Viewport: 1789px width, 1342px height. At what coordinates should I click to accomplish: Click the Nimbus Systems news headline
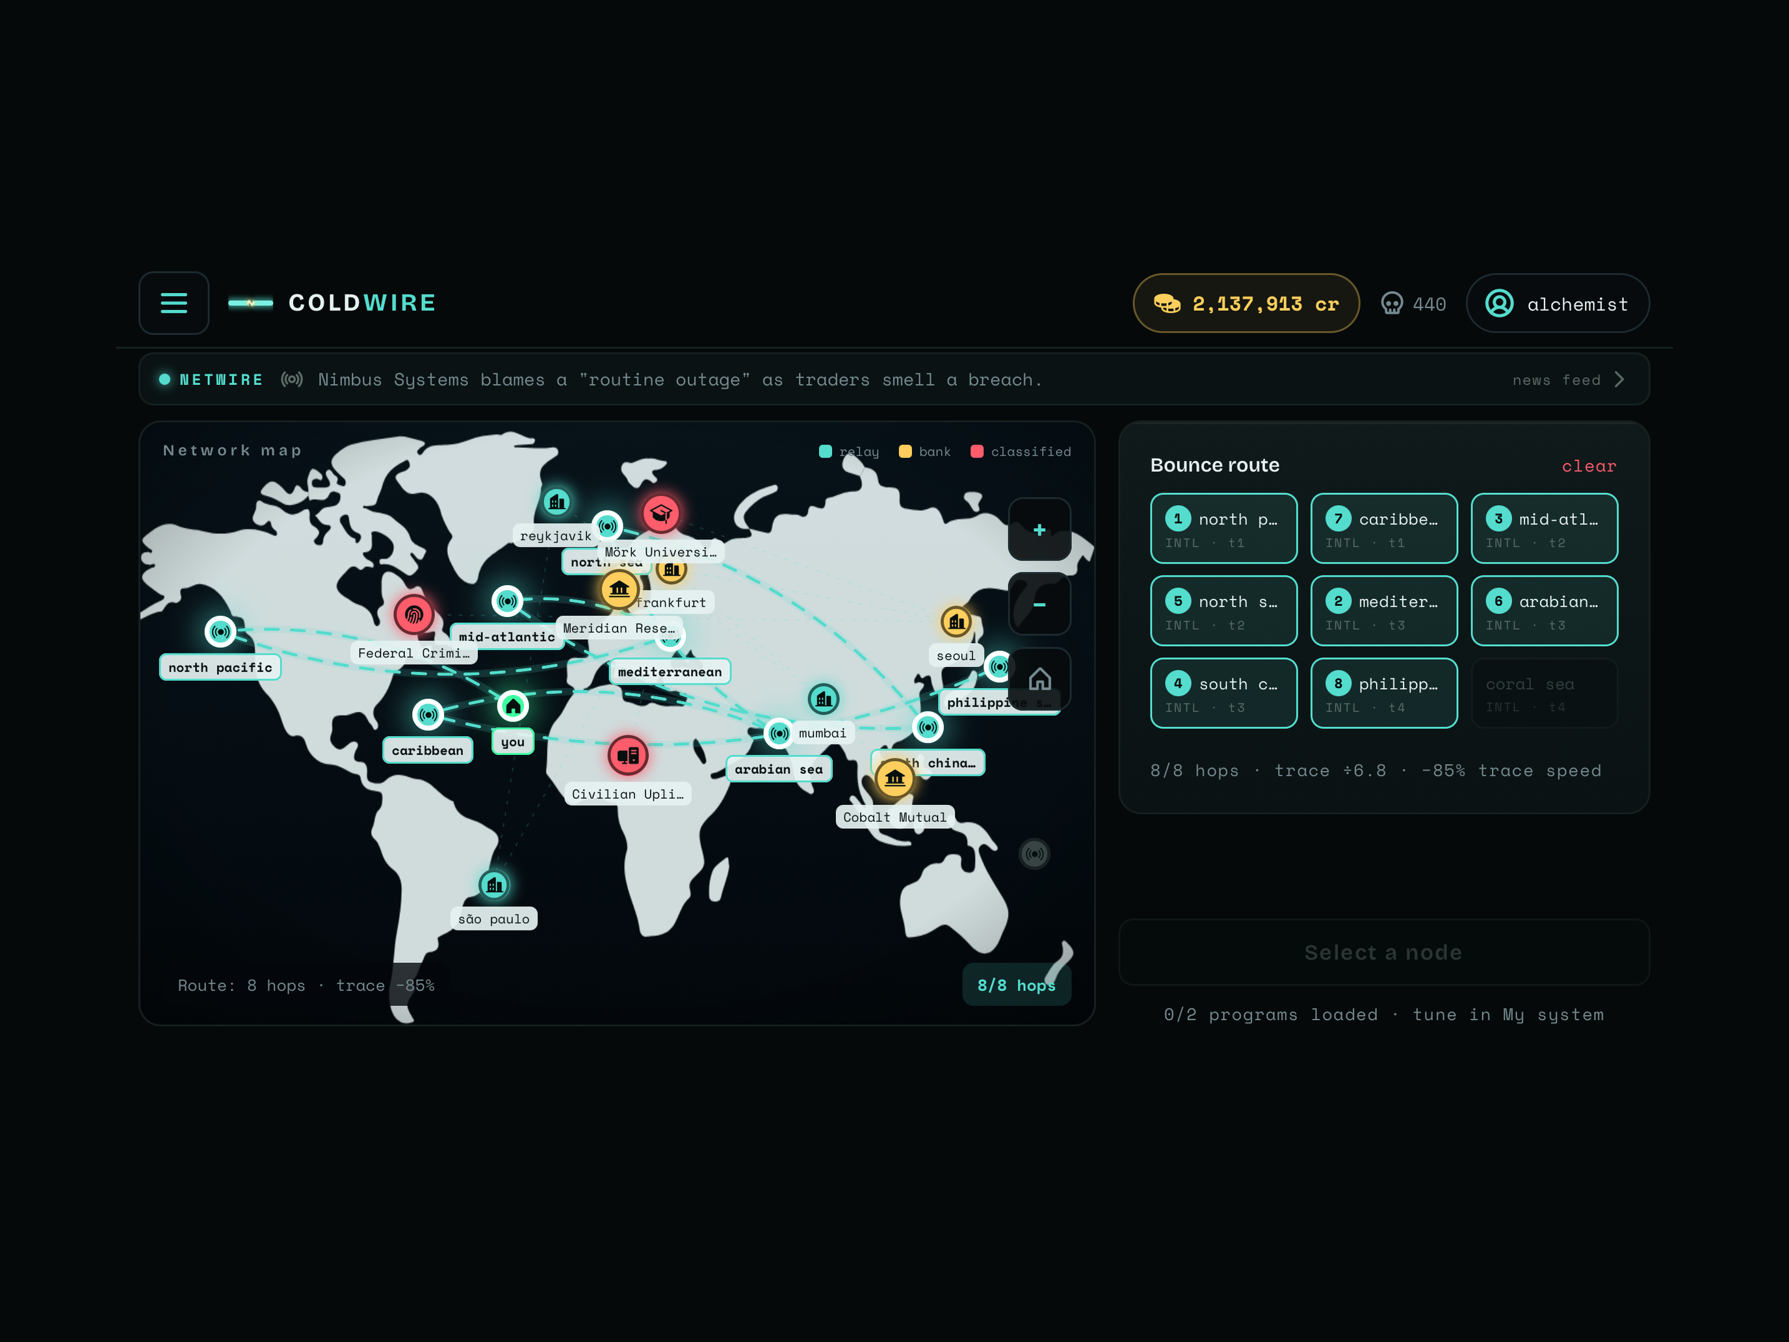tap(680, 379)
